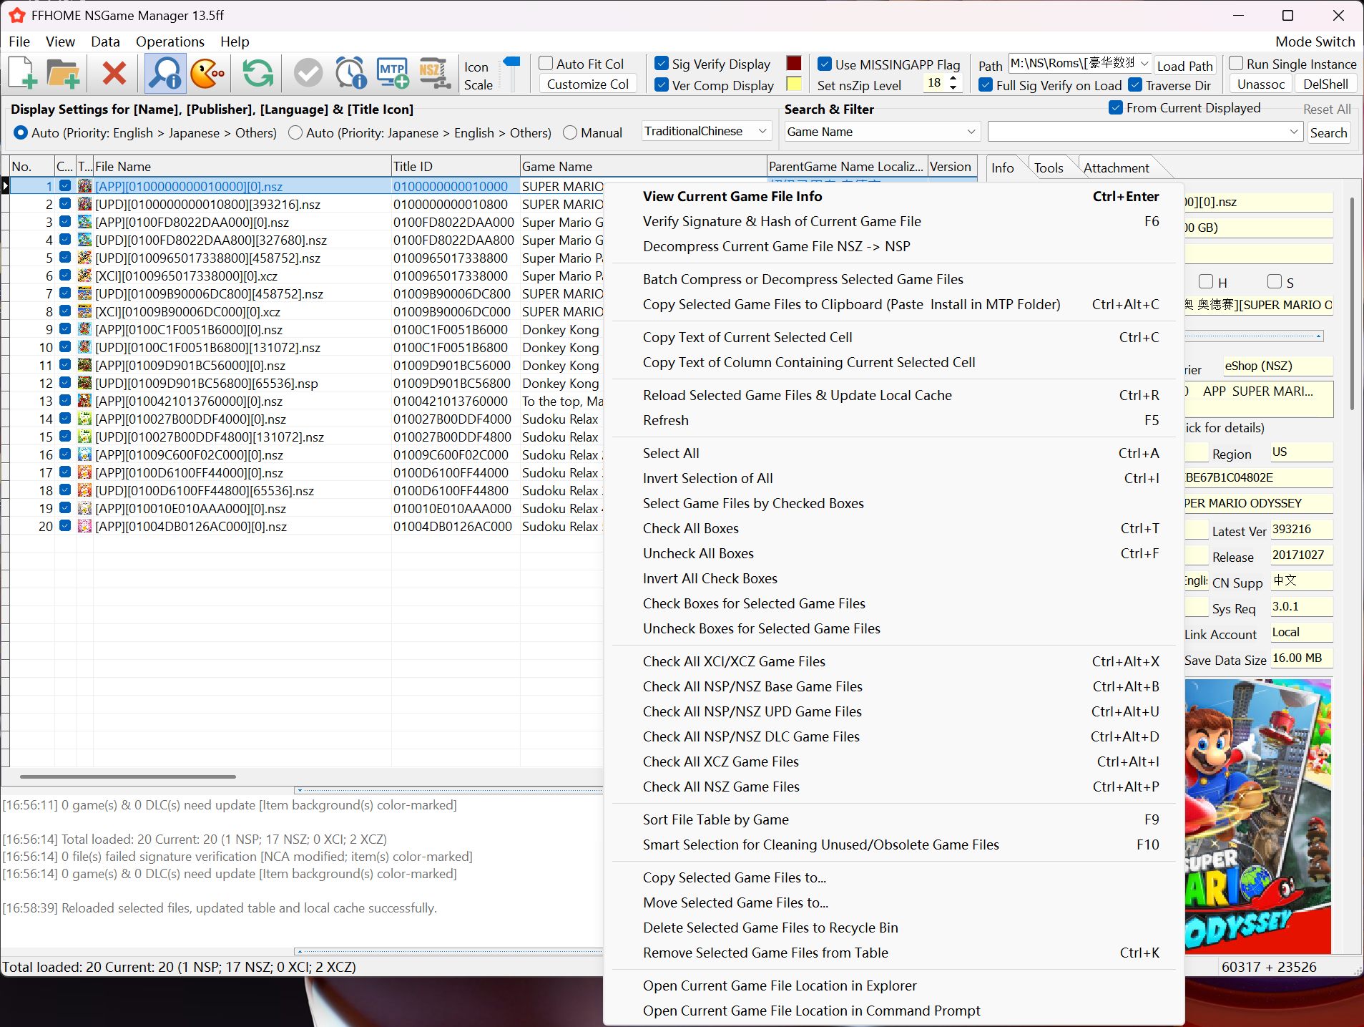Click the title icon of row 14
1364x1027 pixels.
tap(84, 419)
